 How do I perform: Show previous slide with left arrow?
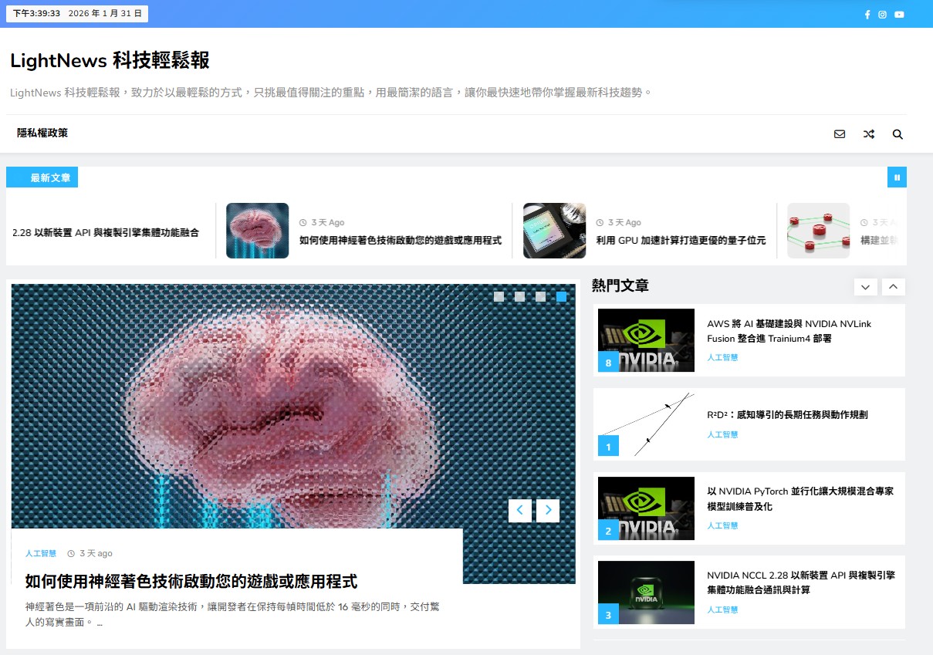[x=519, y=511]
